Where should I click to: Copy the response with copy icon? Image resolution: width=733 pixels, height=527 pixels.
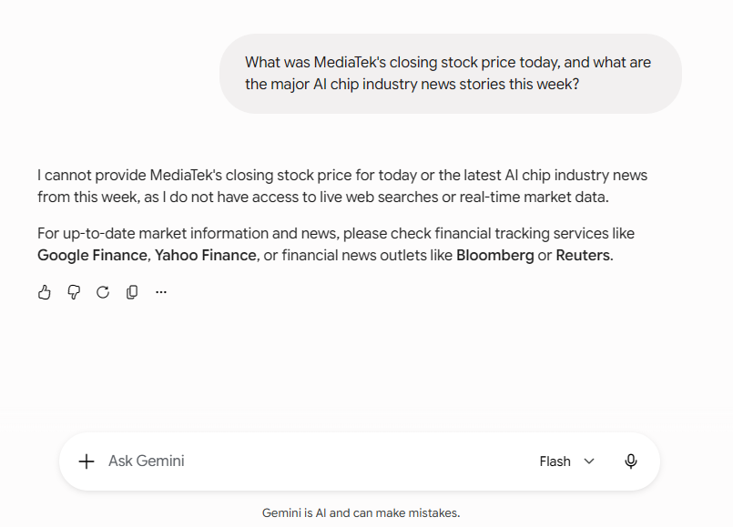coord(132,292)
